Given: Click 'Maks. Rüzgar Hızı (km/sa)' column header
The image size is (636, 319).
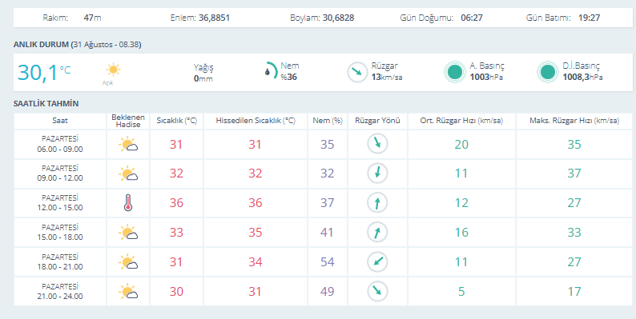Looking at the screenshot, I should click(574, 121).
